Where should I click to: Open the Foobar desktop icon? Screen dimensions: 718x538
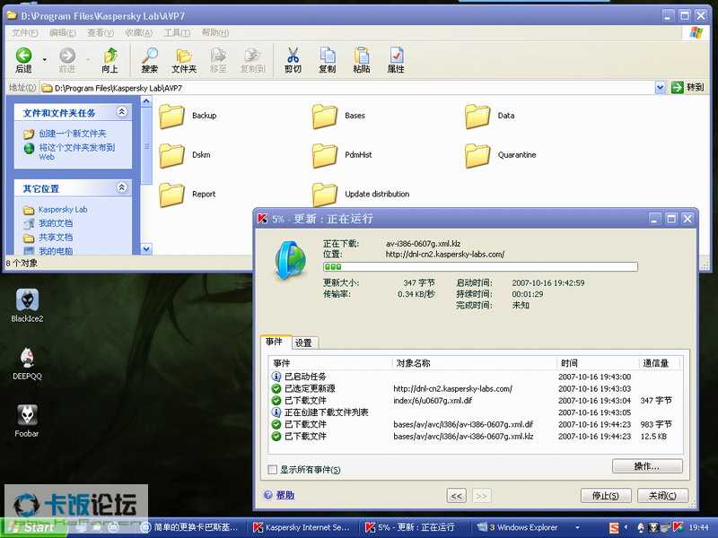(27, 421)
